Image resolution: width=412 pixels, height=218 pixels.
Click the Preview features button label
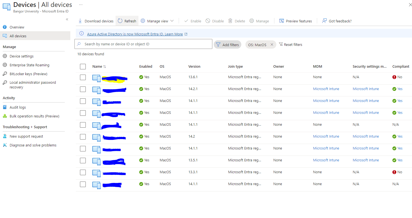tap(299, 21)
